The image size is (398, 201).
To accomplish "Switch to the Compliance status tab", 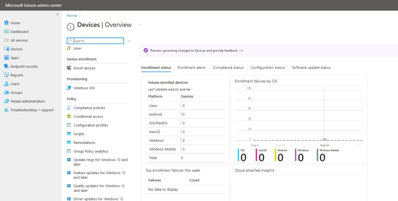I will click(x=228, y=68).
